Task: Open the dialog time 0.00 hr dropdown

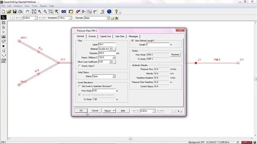Action: tap(154, 111)
